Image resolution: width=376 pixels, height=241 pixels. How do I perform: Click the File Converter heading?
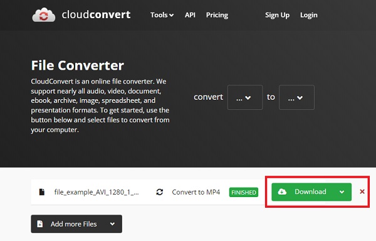[78, 65]
